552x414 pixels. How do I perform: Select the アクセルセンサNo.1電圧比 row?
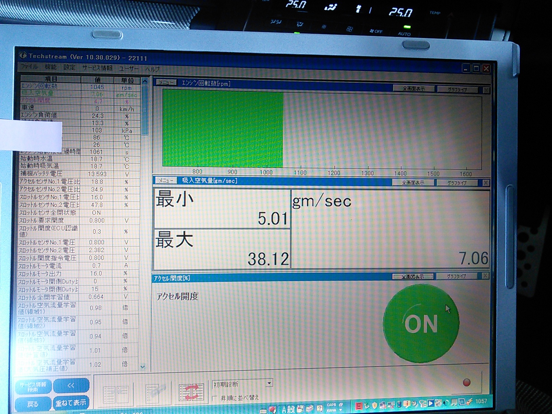coord(79,181)
